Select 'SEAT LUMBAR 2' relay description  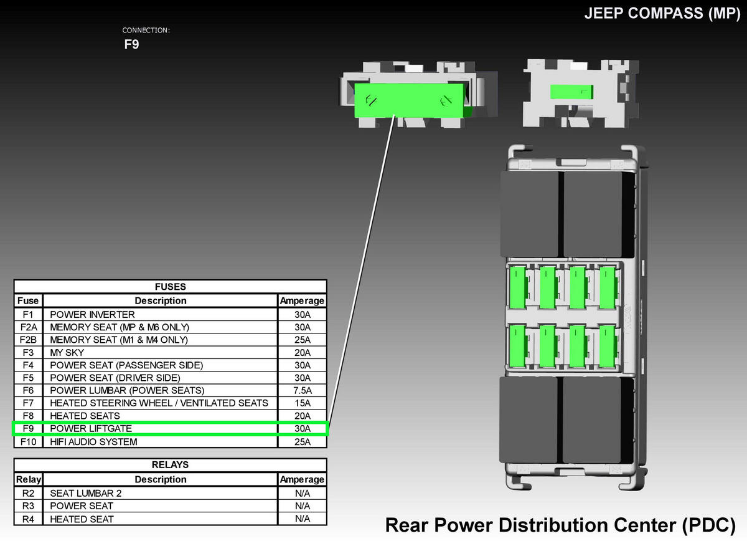[86, 493]
